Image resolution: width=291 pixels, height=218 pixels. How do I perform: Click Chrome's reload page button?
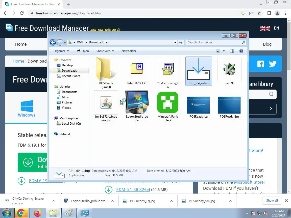click(22, 13)
